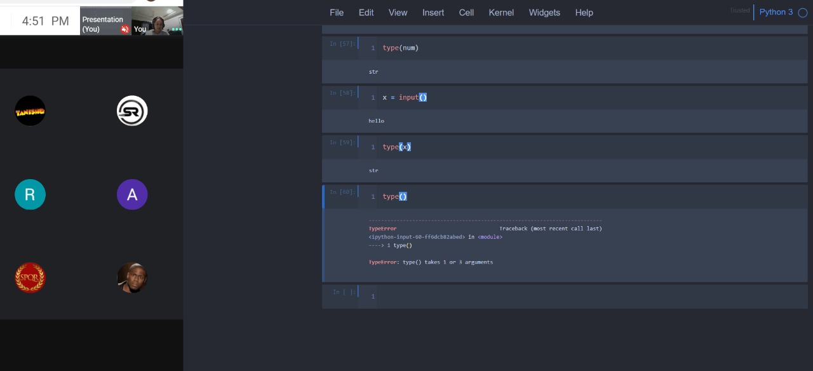This screenshot has height=371, width=813.
Task: Click the 'type() takes 1 or 3 arguments' message
Action: coord(448,262)
